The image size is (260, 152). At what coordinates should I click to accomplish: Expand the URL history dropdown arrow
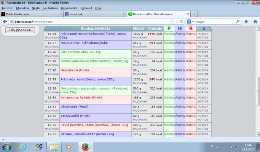tap(177, 22)
